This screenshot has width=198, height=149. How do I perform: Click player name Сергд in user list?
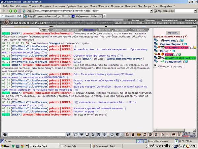click(169, 55)
